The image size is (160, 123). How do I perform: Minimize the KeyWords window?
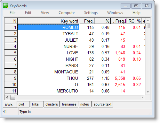point(125,6)
